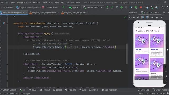The height and width of the screenshot is (95, 169).
Task: Collapse the binding.recyclerView.apply block fold marker
Action: click(8, 34)
